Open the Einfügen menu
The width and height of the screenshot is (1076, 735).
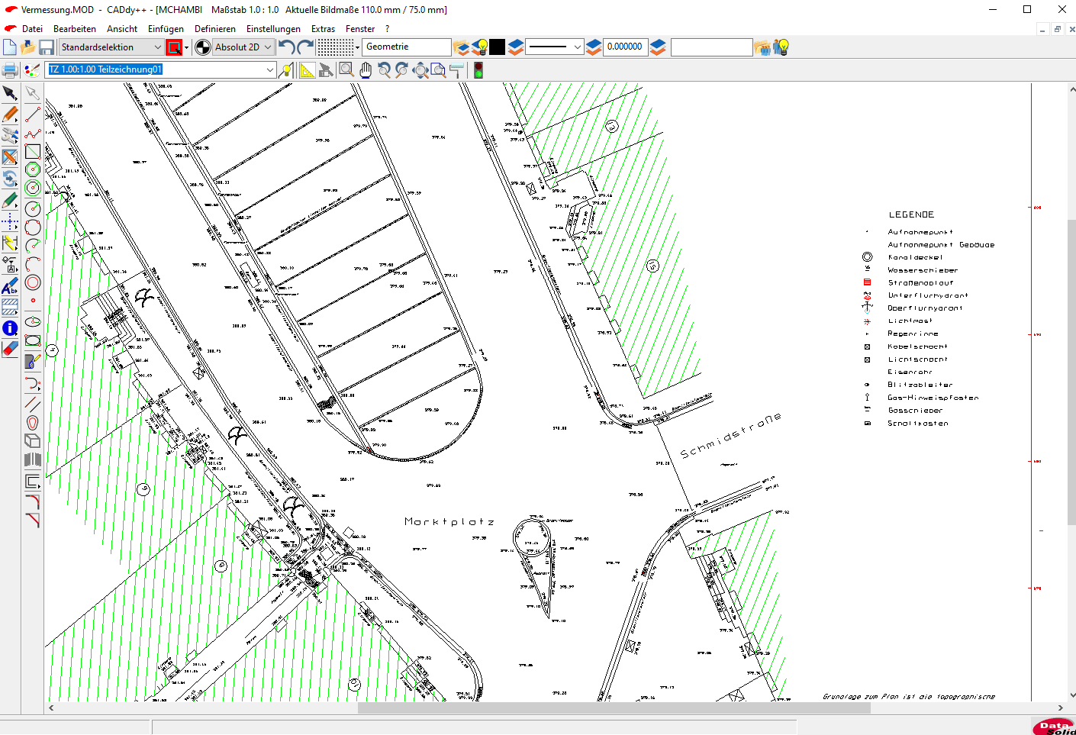click(166, 29)
